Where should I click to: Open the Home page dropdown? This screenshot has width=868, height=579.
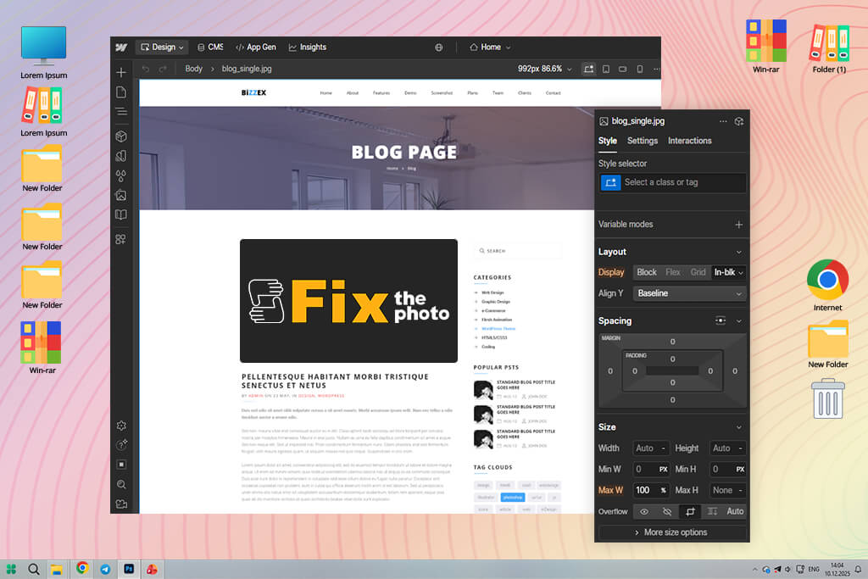coord(490,47)
